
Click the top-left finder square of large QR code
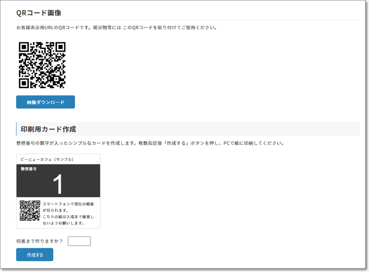pyautogui.click(x=25, y=47)
